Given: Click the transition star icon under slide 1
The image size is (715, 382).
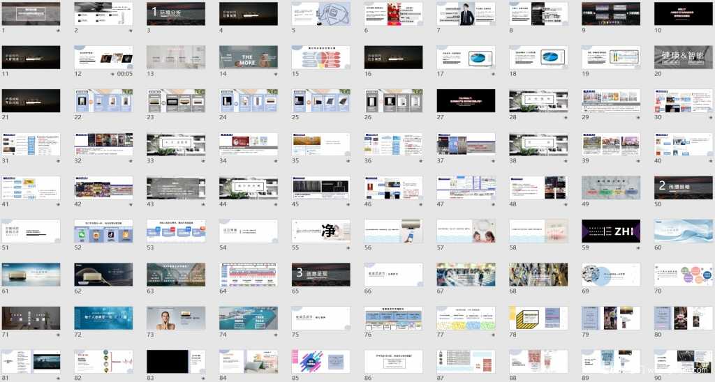Looking at the screenshot, I should (x=57, y=31).
